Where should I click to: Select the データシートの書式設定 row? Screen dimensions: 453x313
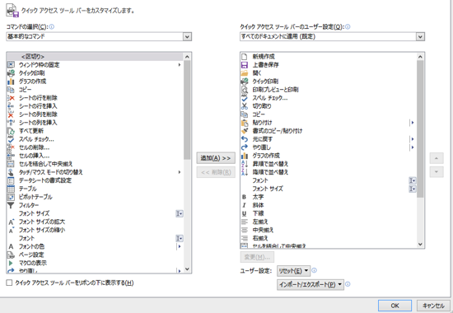(x=95, y=180)
